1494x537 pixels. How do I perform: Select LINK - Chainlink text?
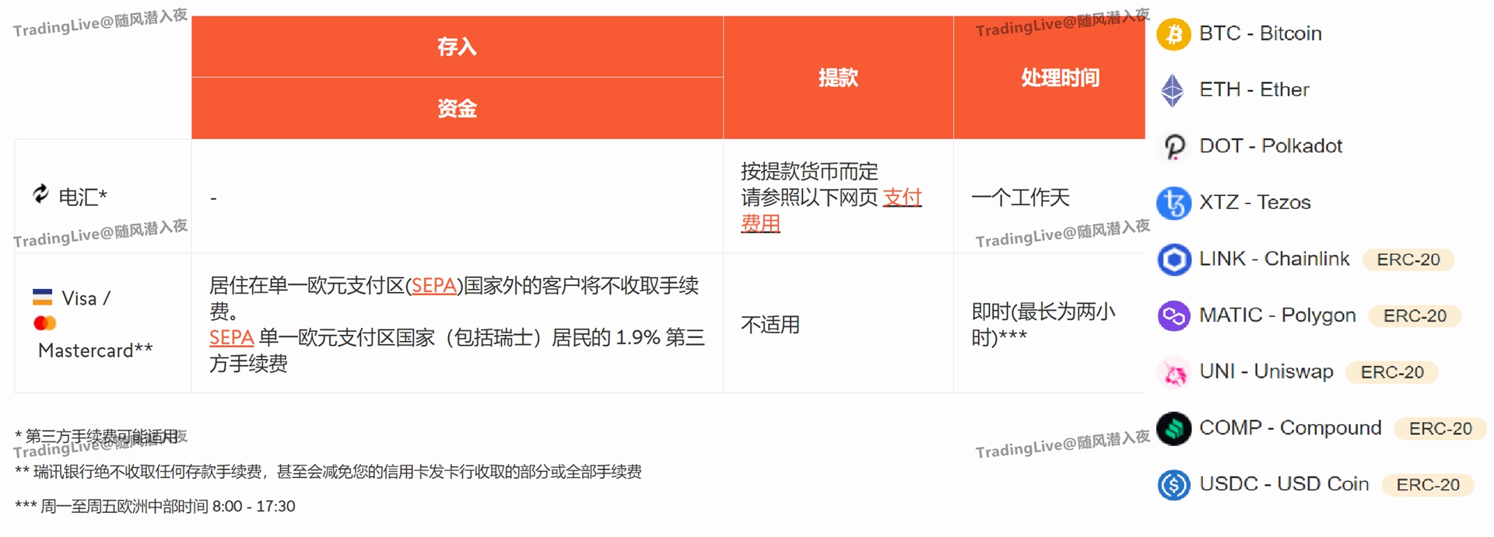click(1275, 258)
